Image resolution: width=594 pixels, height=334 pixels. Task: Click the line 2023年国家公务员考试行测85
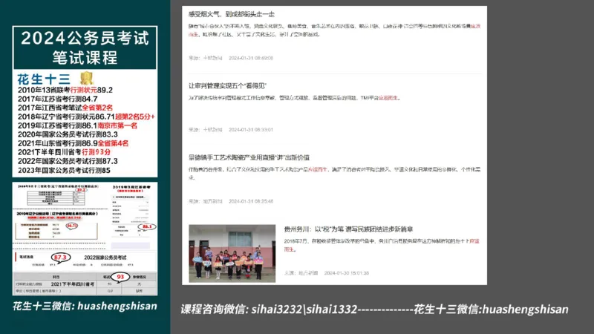(64, 170)
